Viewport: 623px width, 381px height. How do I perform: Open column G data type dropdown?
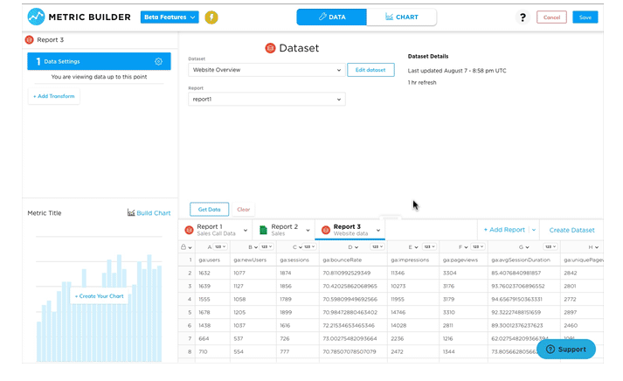click(x=550, y=246)
